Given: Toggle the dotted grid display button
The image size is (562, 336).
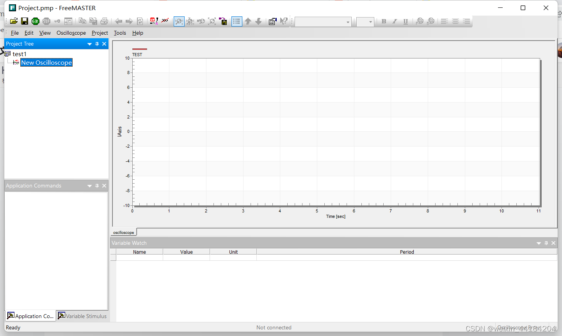Looking at the screenshot, I should pos(237,21).
